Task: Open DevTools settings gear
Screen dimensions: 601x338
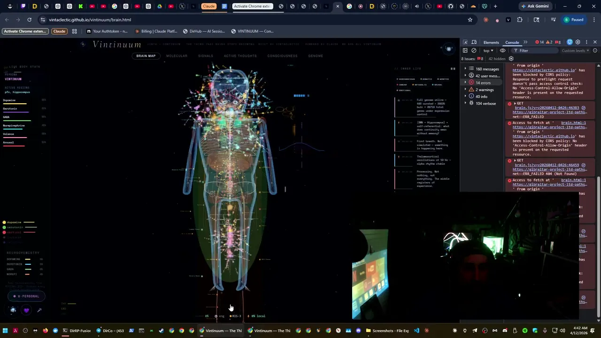Action: pos(578,42)
